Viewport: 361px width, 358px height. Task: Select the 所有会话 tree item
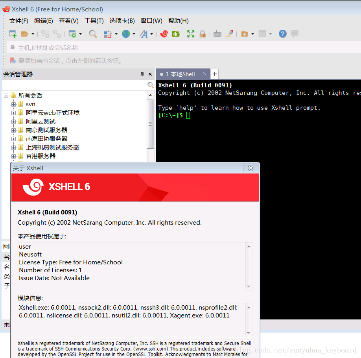(30, 96)
